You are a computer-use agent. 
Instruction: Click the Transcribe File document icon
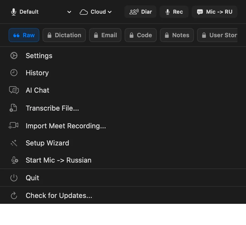(x=13, y=108)
